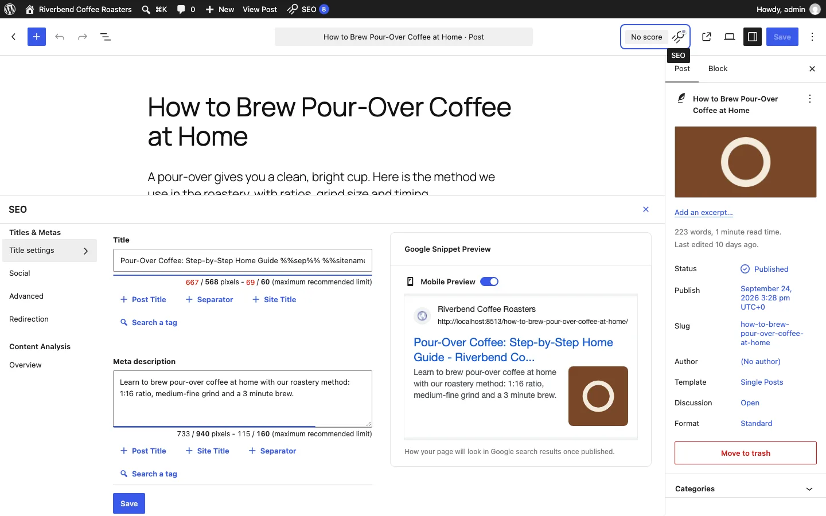Change the publish date September 24
Screen dimensions: 826x516
point(766,298)
